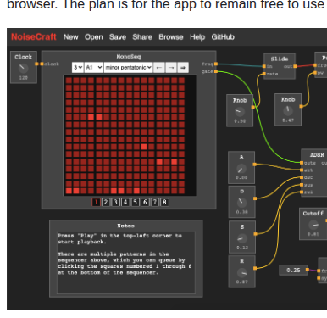Screen dimensions: 327x318
Task: Click the Clock tempo knob
Action: point(23,68)
